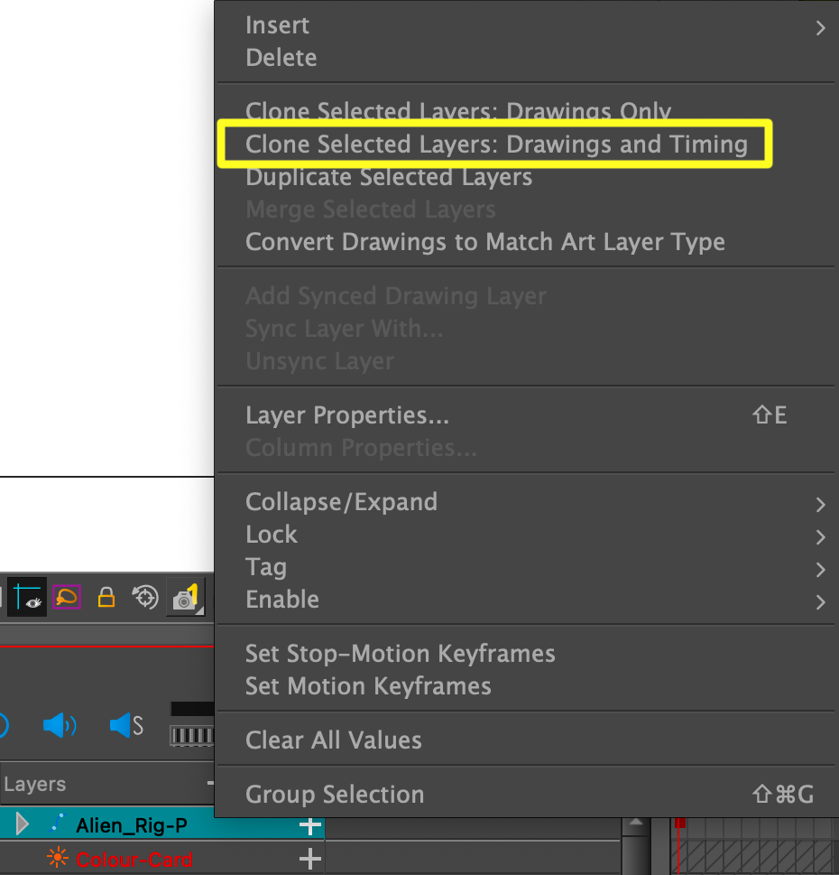Click the red playhead marker in timeline
839x875 pixels.
[x=680, y=823]
